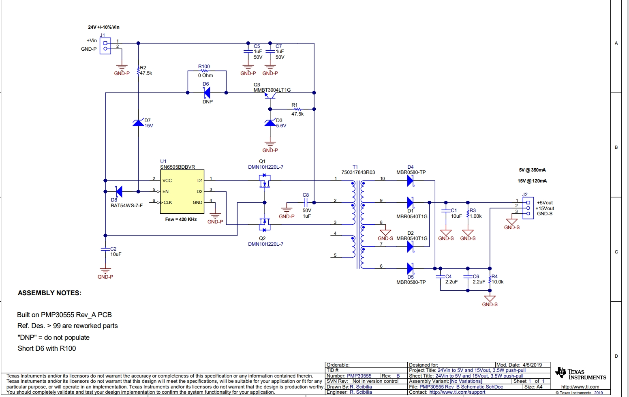This screenshot has width=629, height=397.
Task: Open the http://www.ti.com link under logo
Action: coord(580,387)
